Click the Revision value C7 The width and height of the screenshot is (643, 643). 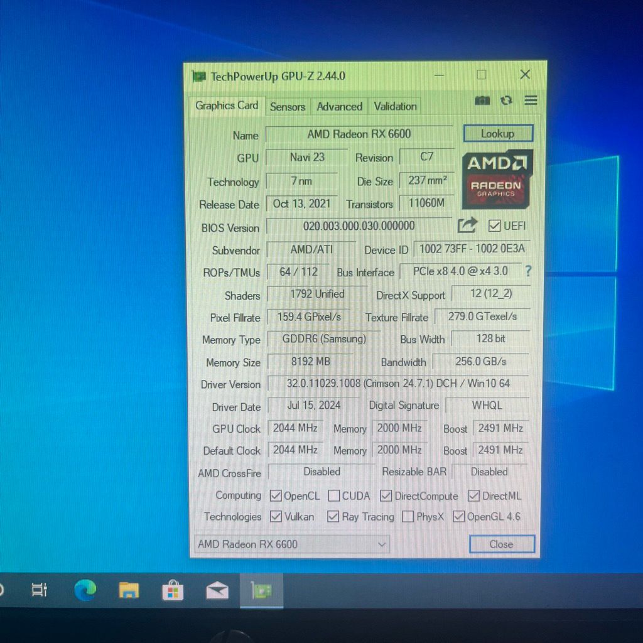(426, 156)
